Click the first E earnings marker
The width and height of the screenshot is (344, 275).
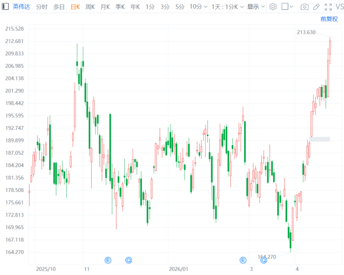[x=108, y=260]
